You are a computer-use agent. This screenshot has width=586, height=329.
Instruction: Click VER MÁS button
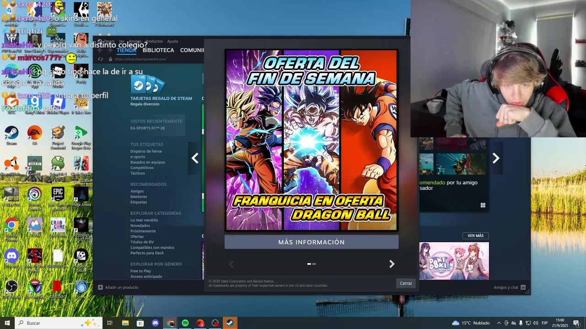[x=475, y=236]
